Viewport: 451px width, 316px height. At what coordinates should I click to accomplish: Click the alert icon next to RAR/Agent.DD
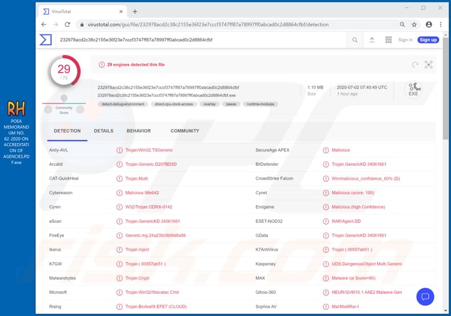click(x=326, y=221)
